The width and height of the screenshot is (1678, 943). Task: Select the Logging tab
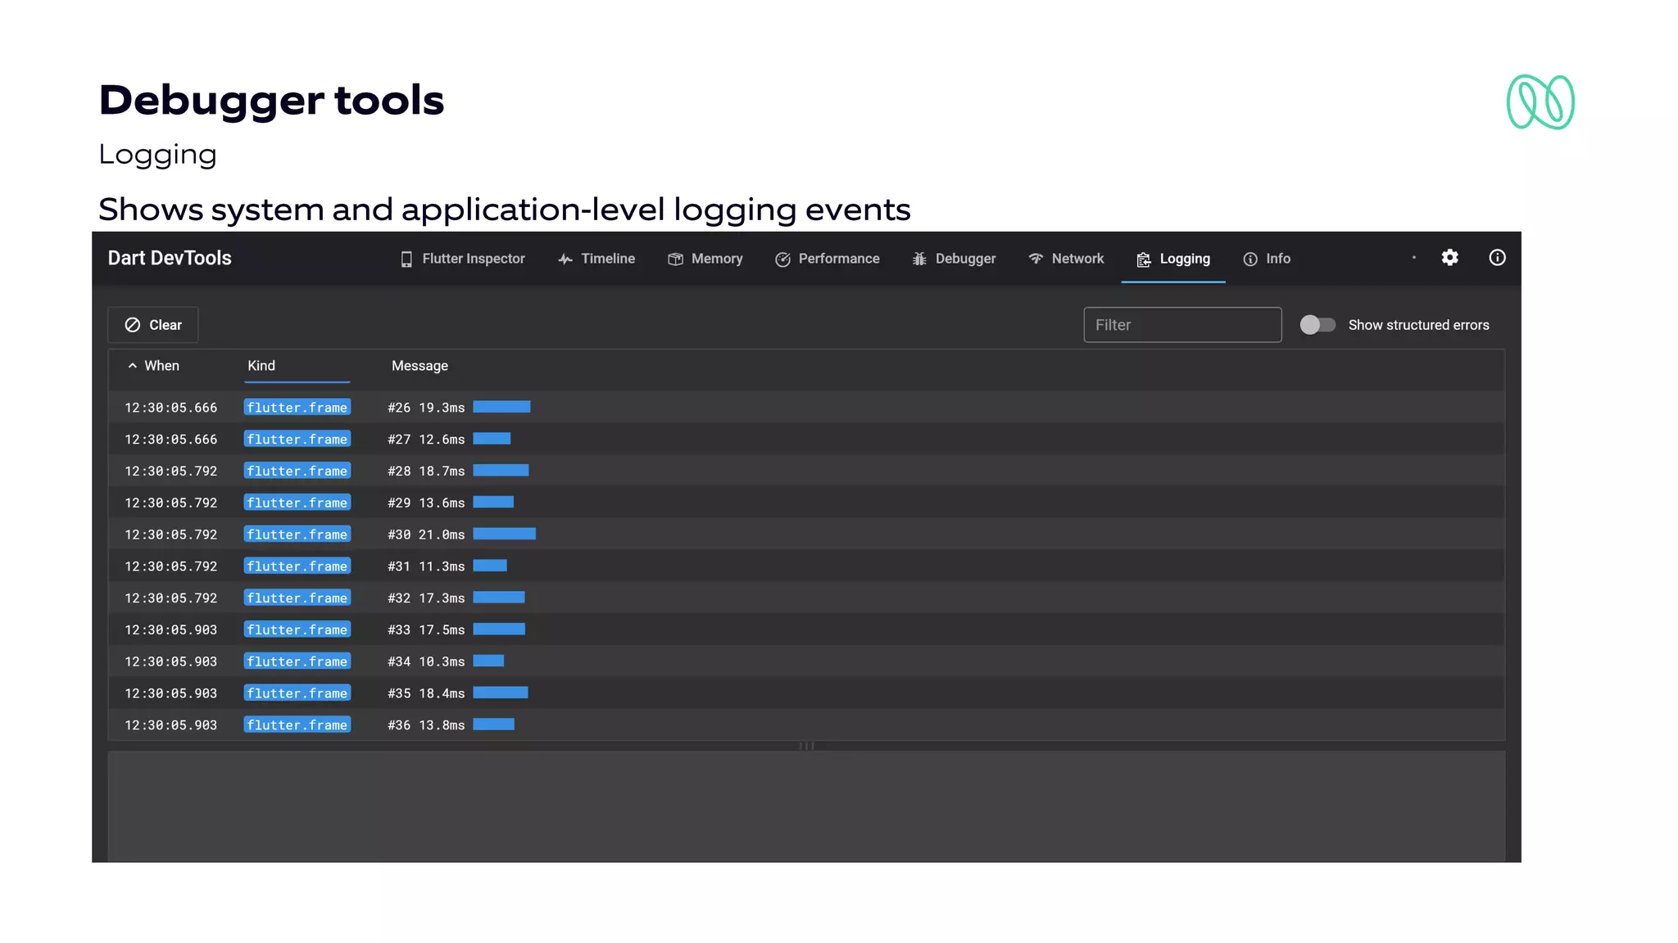coord(1173,259)
